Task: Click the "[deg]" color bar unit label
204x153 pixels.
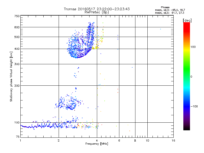Action: click(x=187, y=20)
